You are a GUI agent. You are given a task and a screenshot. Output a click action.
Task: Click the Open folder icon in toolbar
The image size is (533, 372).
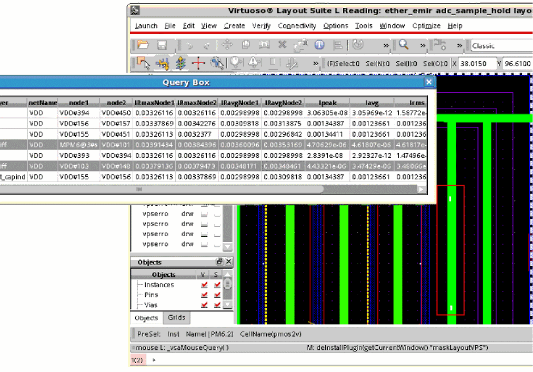coord(143,46)
